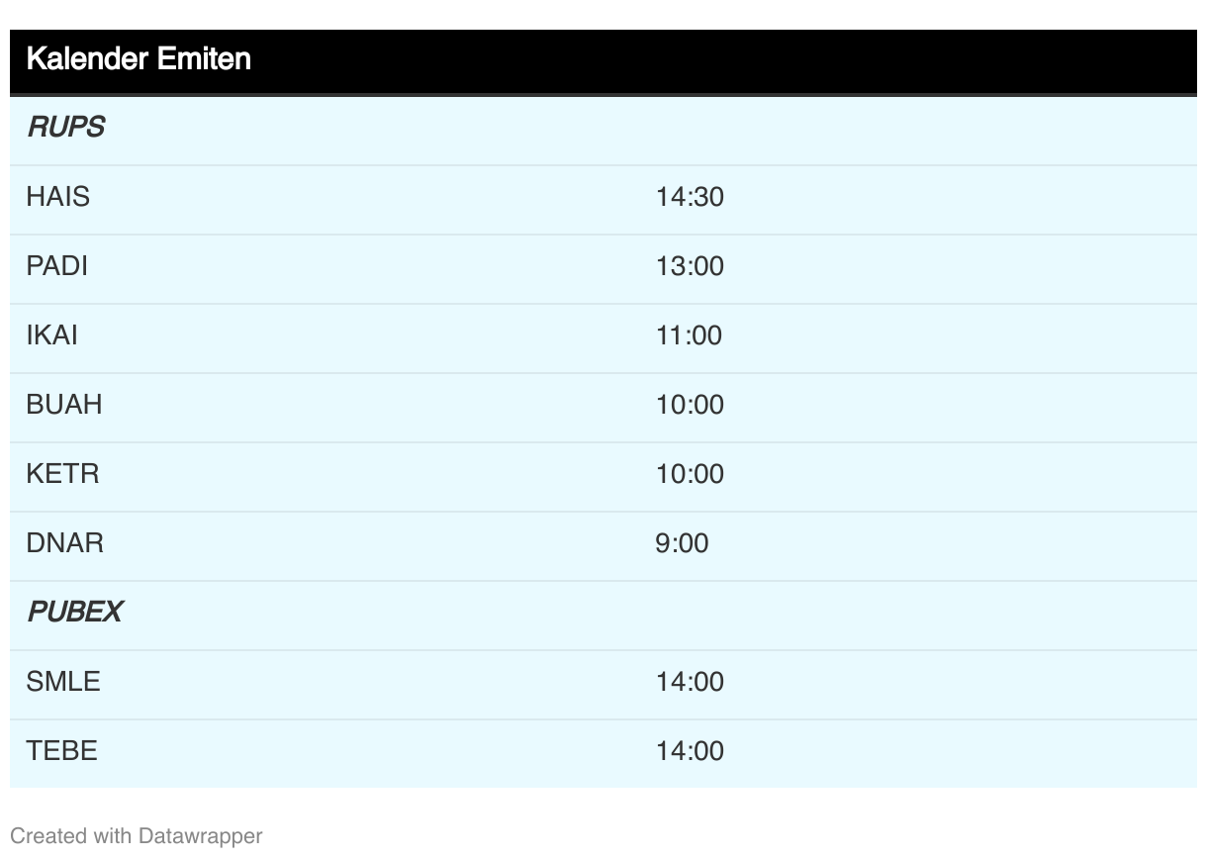
Task: Select the IKAI row label
Action: point(51,335)
